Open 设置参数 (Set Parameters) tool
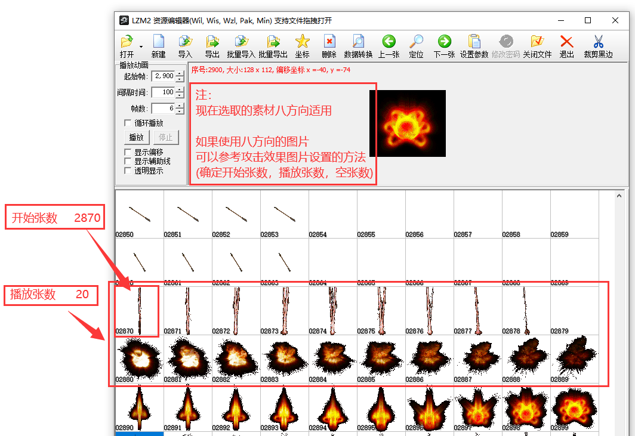The image size is (635, 436). (474, 42)
